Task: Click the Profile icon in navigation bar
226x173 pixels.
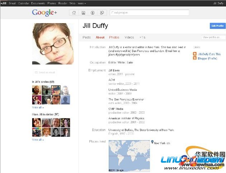Action: pos(93,13)
